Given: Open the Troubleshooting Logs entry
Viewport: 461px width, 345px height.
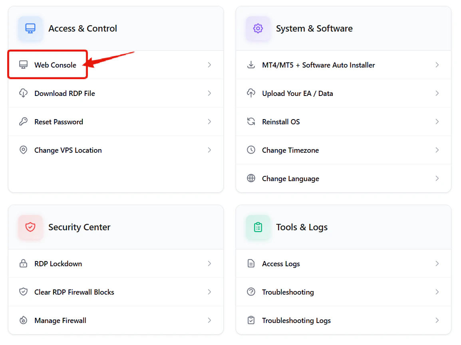Looking at the screenshot, I should coord(296,320).
